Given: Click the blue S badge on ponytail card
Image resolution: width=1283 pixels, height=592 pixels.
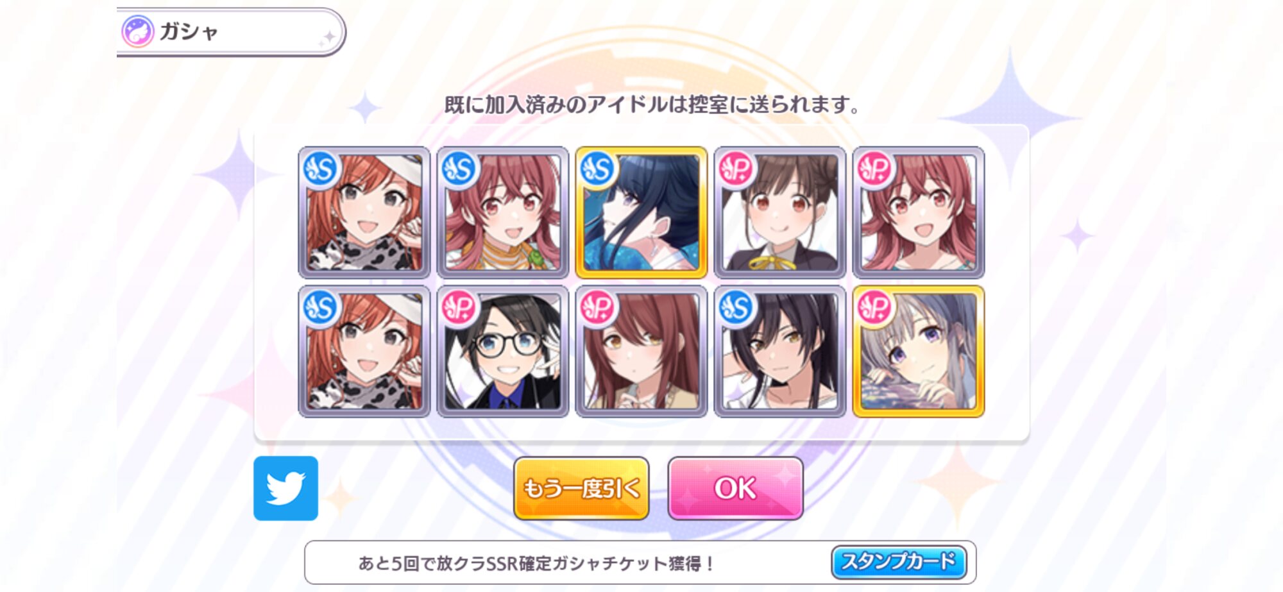Looking at the screenshot, I should pos(736,309).
